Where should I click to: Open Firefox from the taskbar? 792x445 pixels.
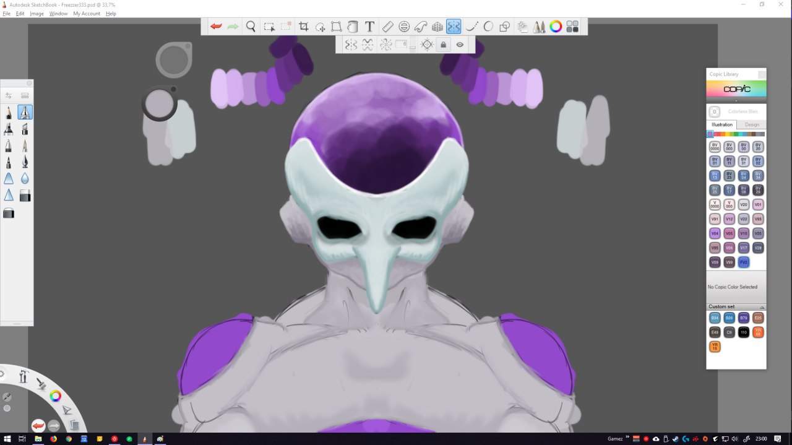coord(53,439)
